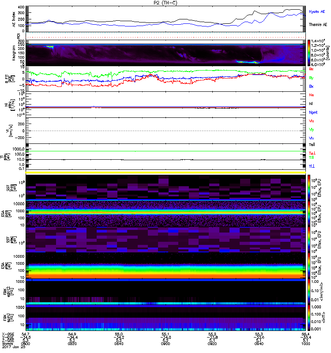Click the "X-GSE" position row label

[x=7, y=334]
